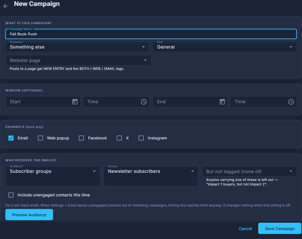
Task: Click the CHANNELS (pick any) heading
Action: [x=24, y=127]
